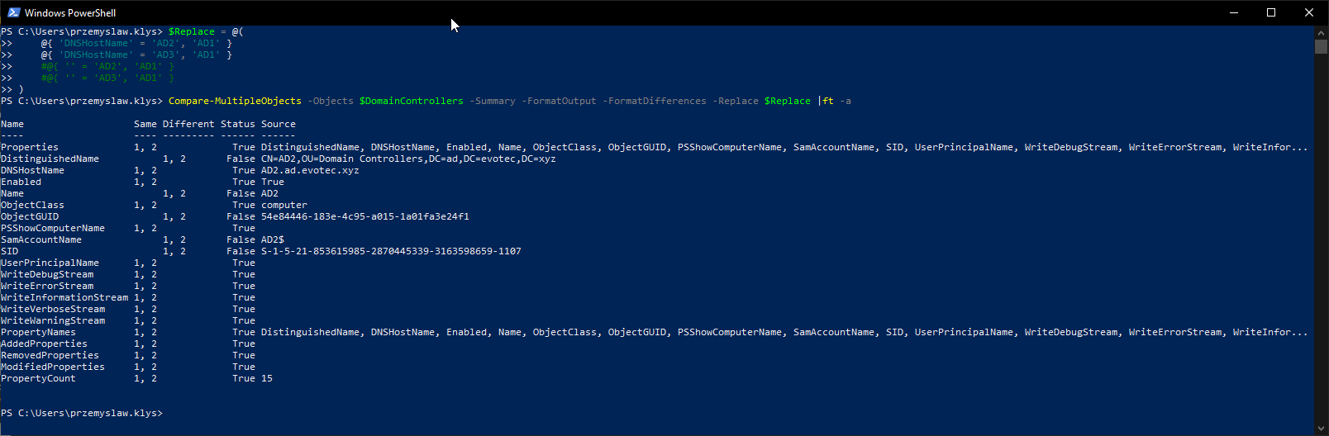Click the Windows PowerShell title text
The height and width of the screenshot is (436, 1329).
pos(70,13)
